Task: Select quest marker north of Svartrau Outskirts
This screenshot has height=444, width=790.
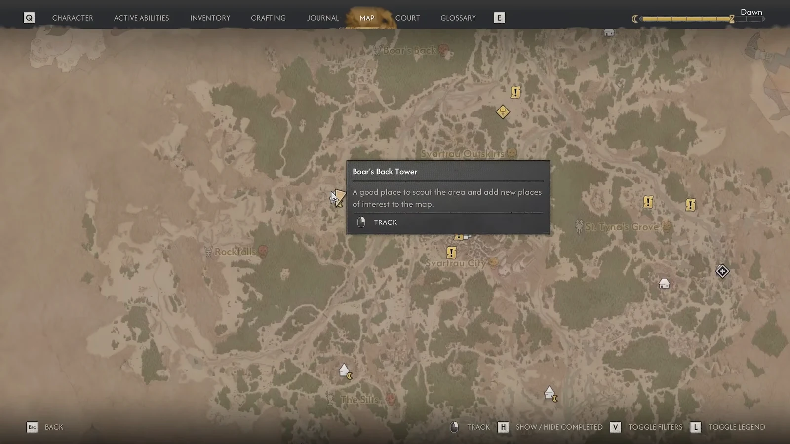Action: [x=515, y=92]
